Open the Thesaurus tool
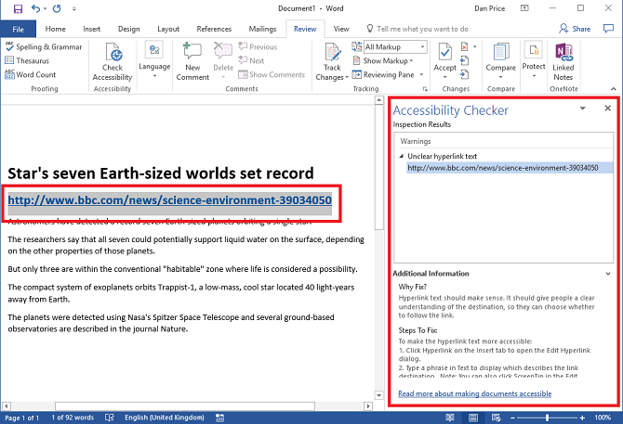The height and width of the screenshot is (424, 623). pyautogui.click(x=27, y=60)
